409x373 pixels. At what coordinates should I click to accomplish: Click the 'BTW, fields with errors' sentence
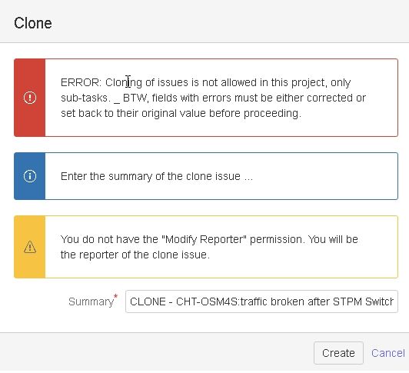click(212, 105)
